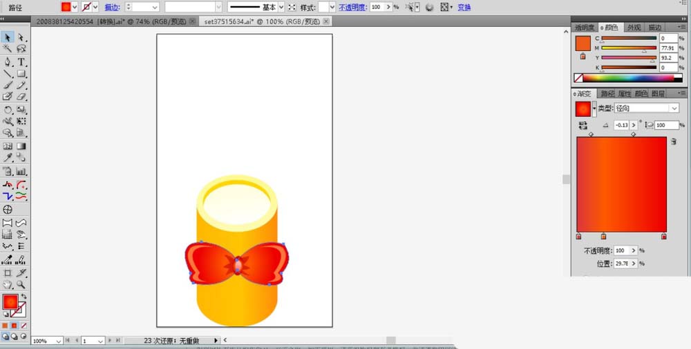Open the artboard number dropdown
The image size is (691, 349).
(x=100, y=341)
